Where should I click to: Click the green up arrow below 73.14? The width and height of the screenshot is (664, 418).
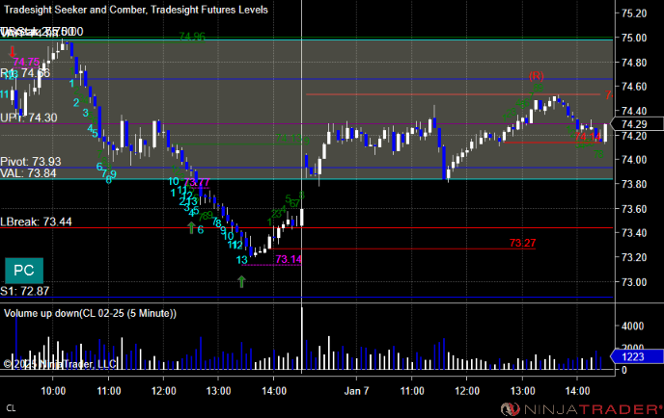241,281
